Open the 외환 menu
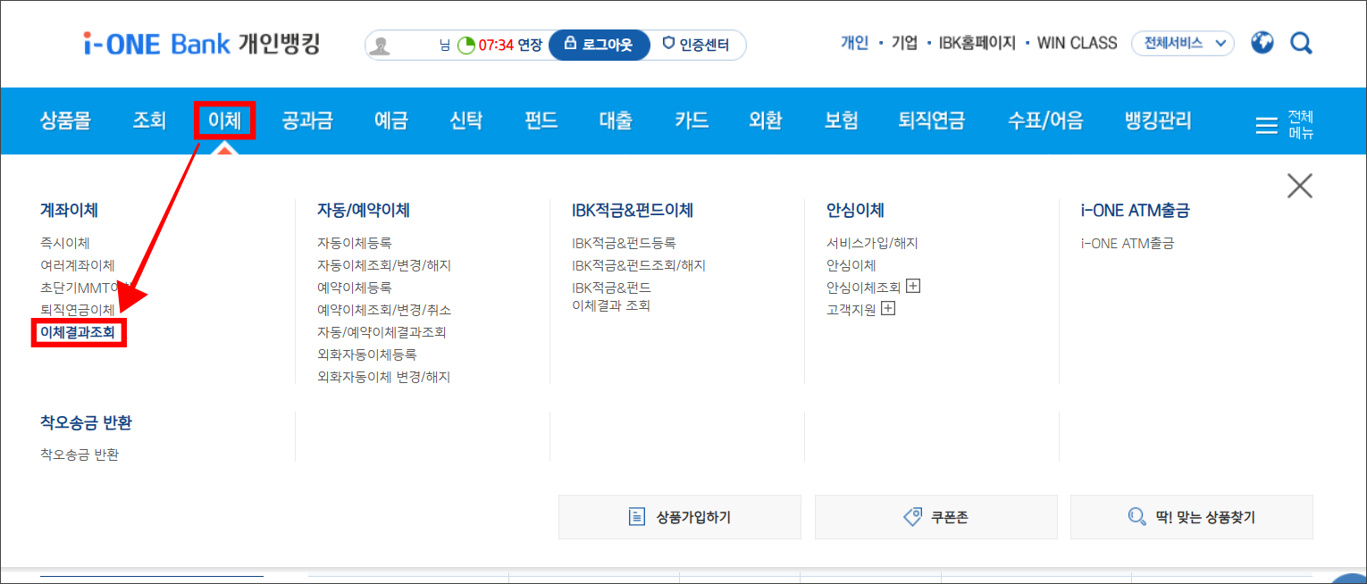 [x=766, y=121]
